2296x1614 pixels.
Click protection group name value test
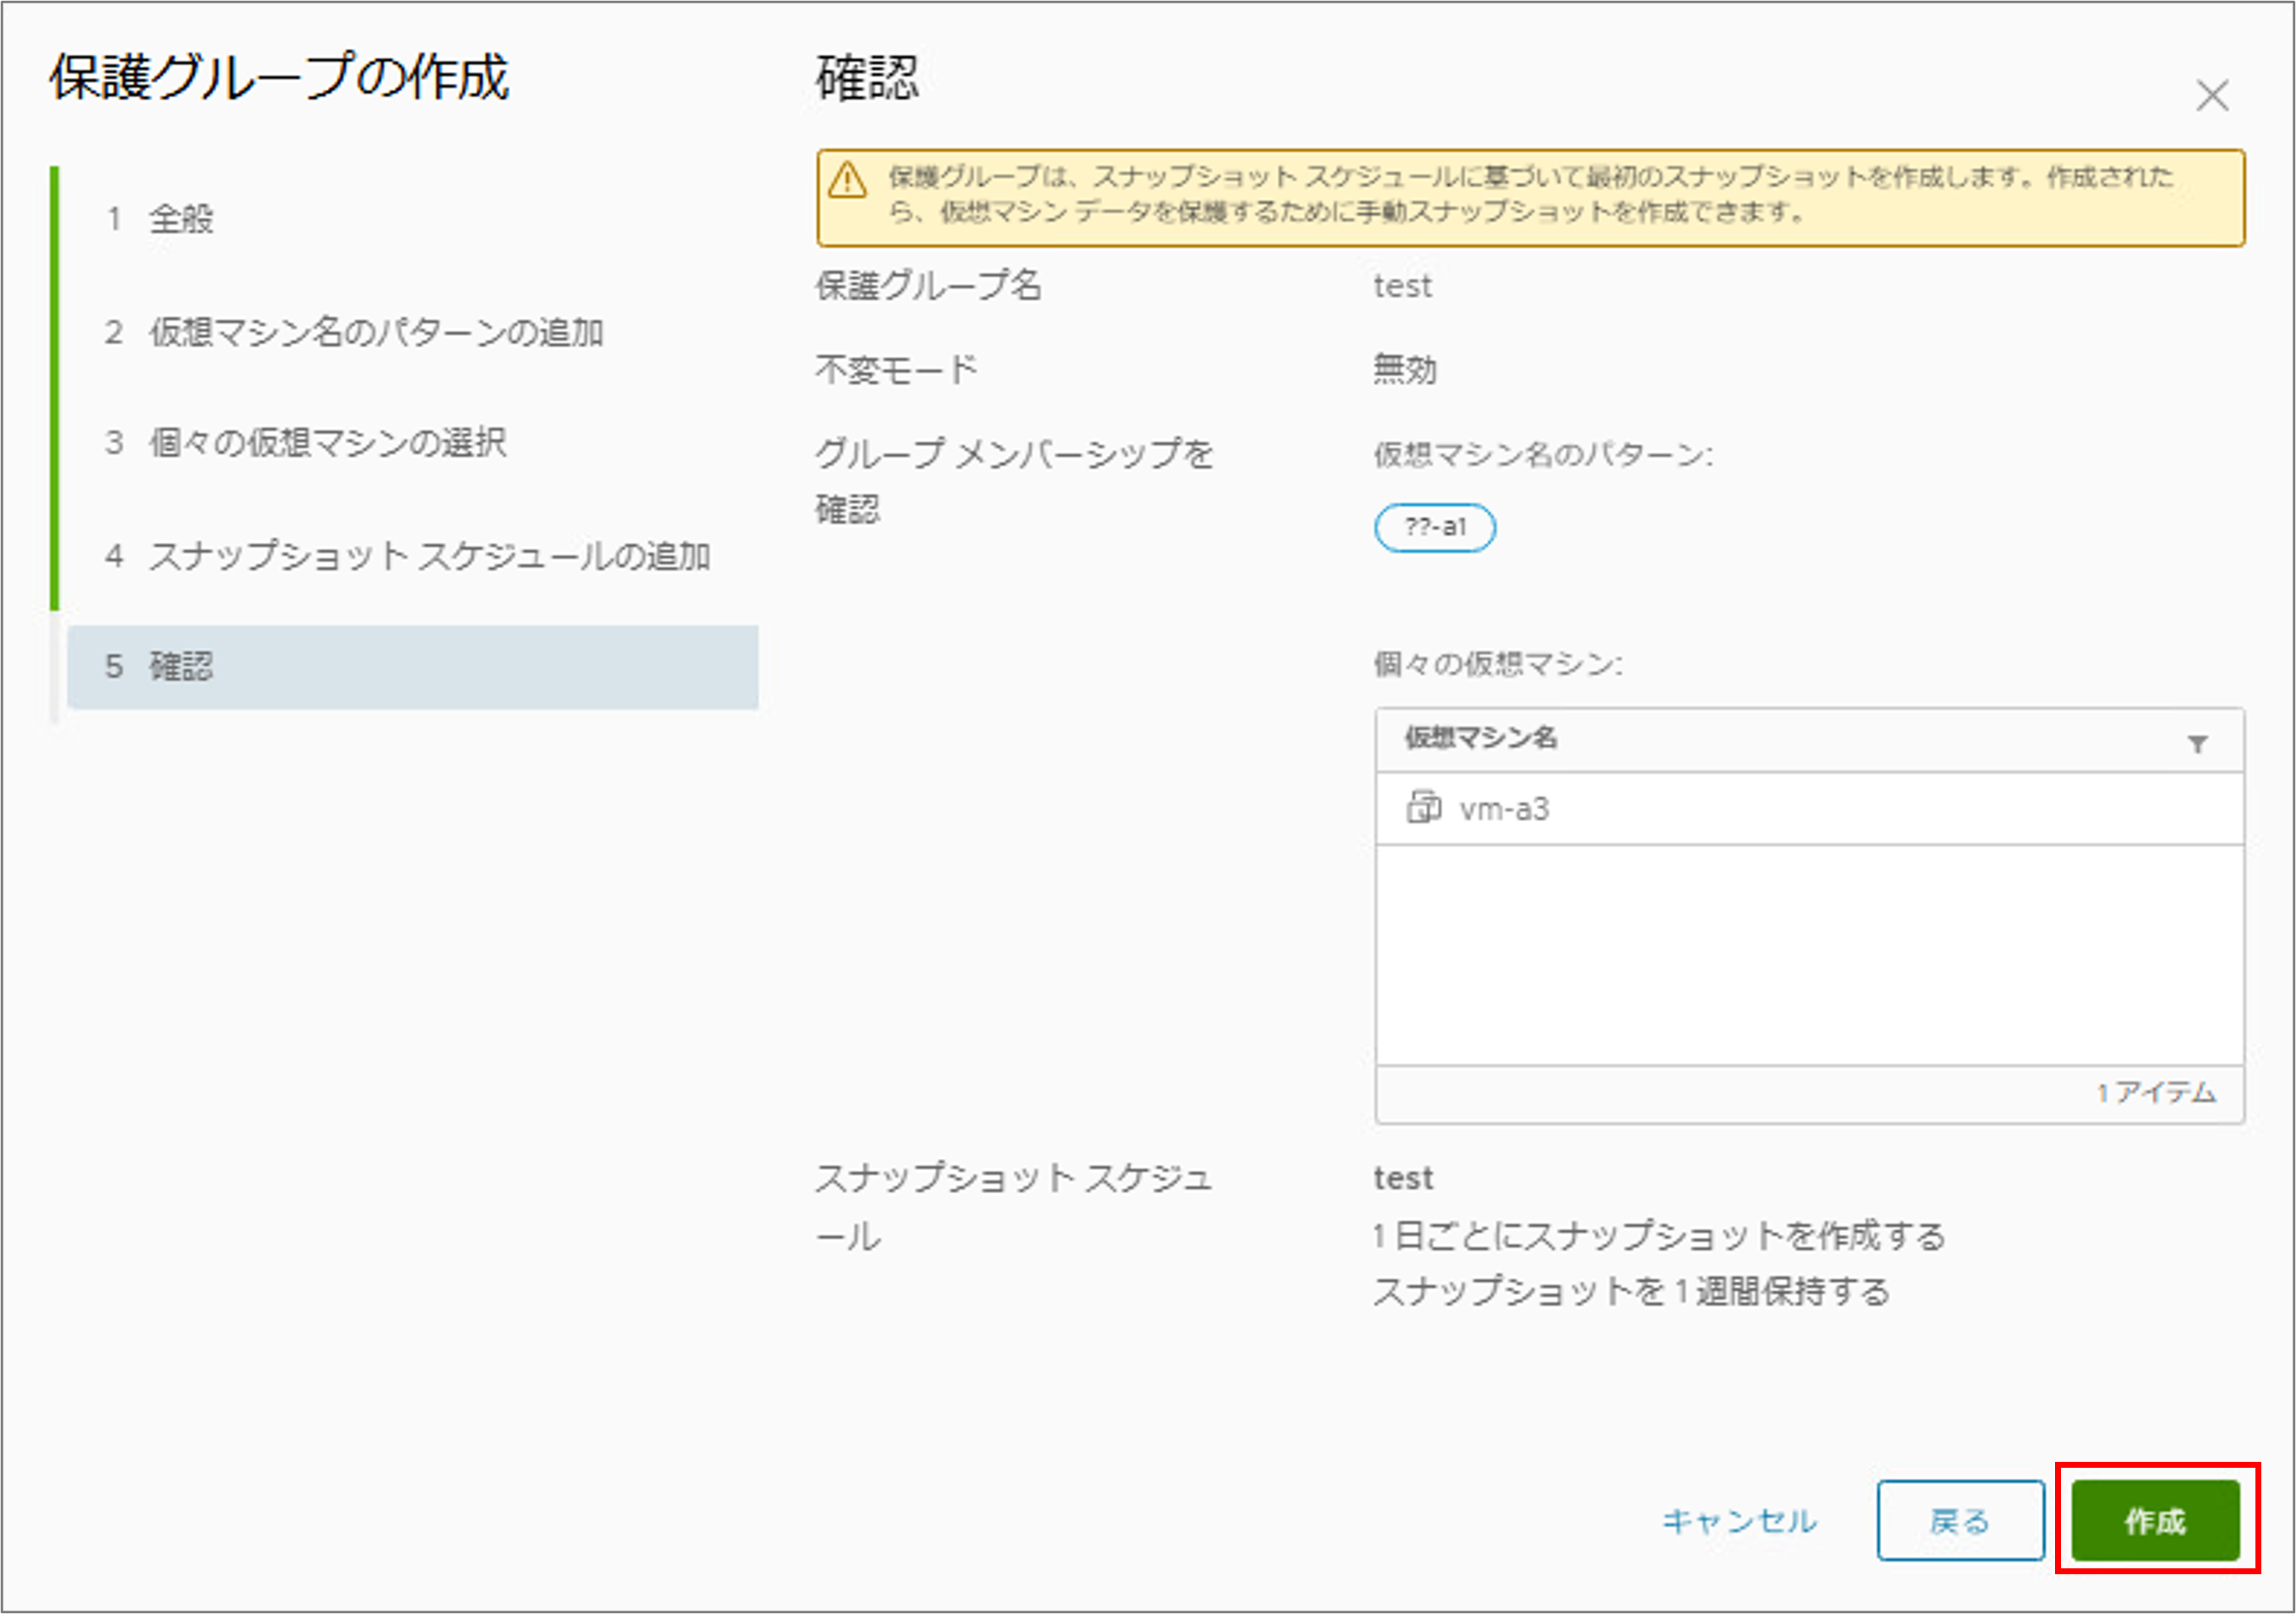pyautogui.click(x=1402, y=287)
